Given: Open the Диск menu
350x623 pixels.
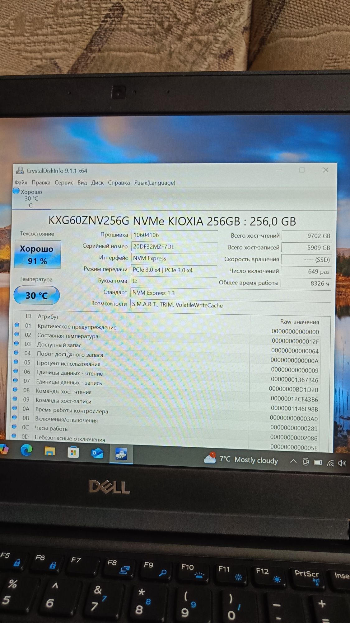Looking at the screenshot, I should tap(97, 183).
